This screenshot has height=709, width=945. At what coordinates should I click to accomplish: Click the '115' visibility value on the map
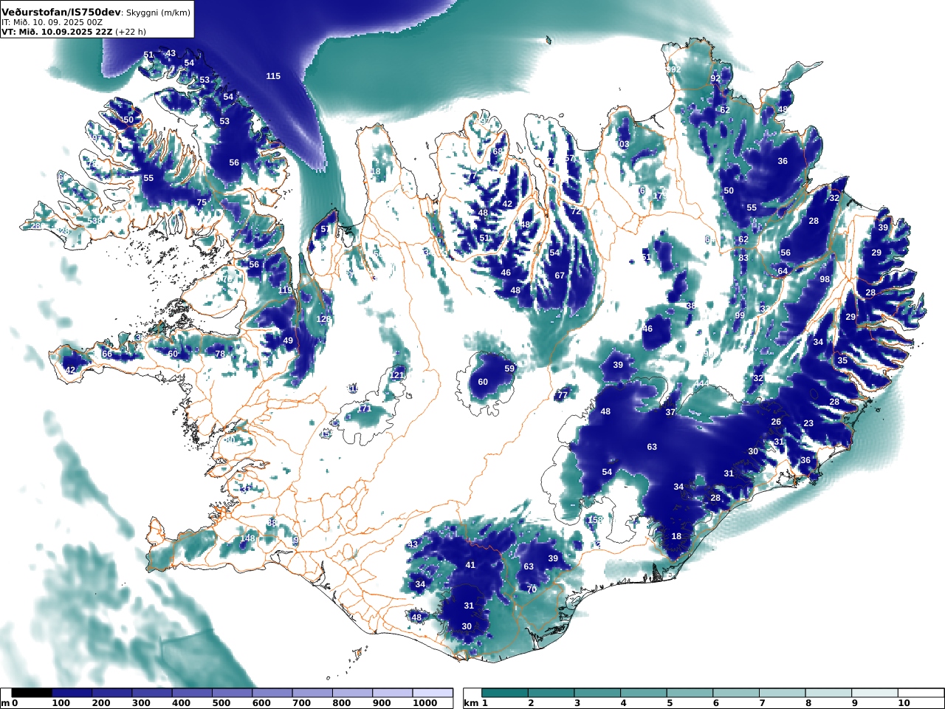(273, 76)
